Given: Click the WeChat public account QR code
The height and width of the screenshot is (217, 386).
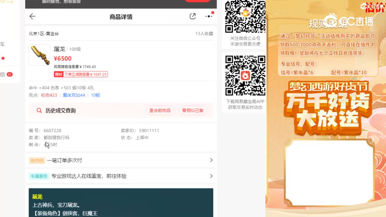Looking at the screenshot, I should click(245, 16).
